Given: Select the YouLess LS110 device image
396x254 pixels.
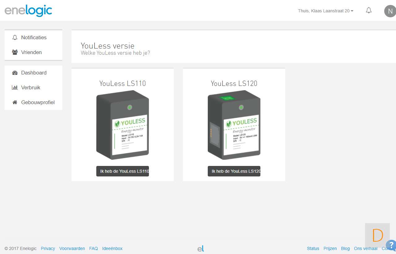Looking at the screenshot, I should point(123,125).
